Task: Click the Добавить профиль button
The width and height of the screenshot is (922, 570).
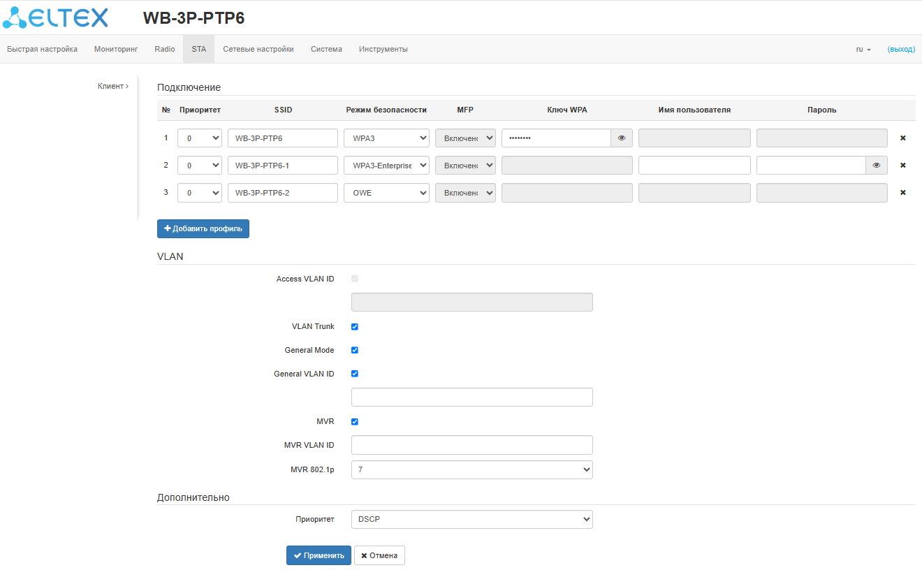Action: tap(203, 229)
